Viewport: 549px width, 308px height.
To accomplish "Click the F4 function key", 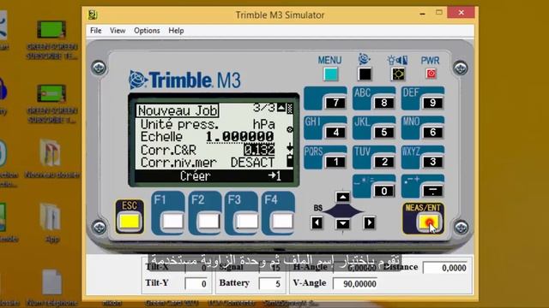I will pyautogui.click(x=282, y=222).
